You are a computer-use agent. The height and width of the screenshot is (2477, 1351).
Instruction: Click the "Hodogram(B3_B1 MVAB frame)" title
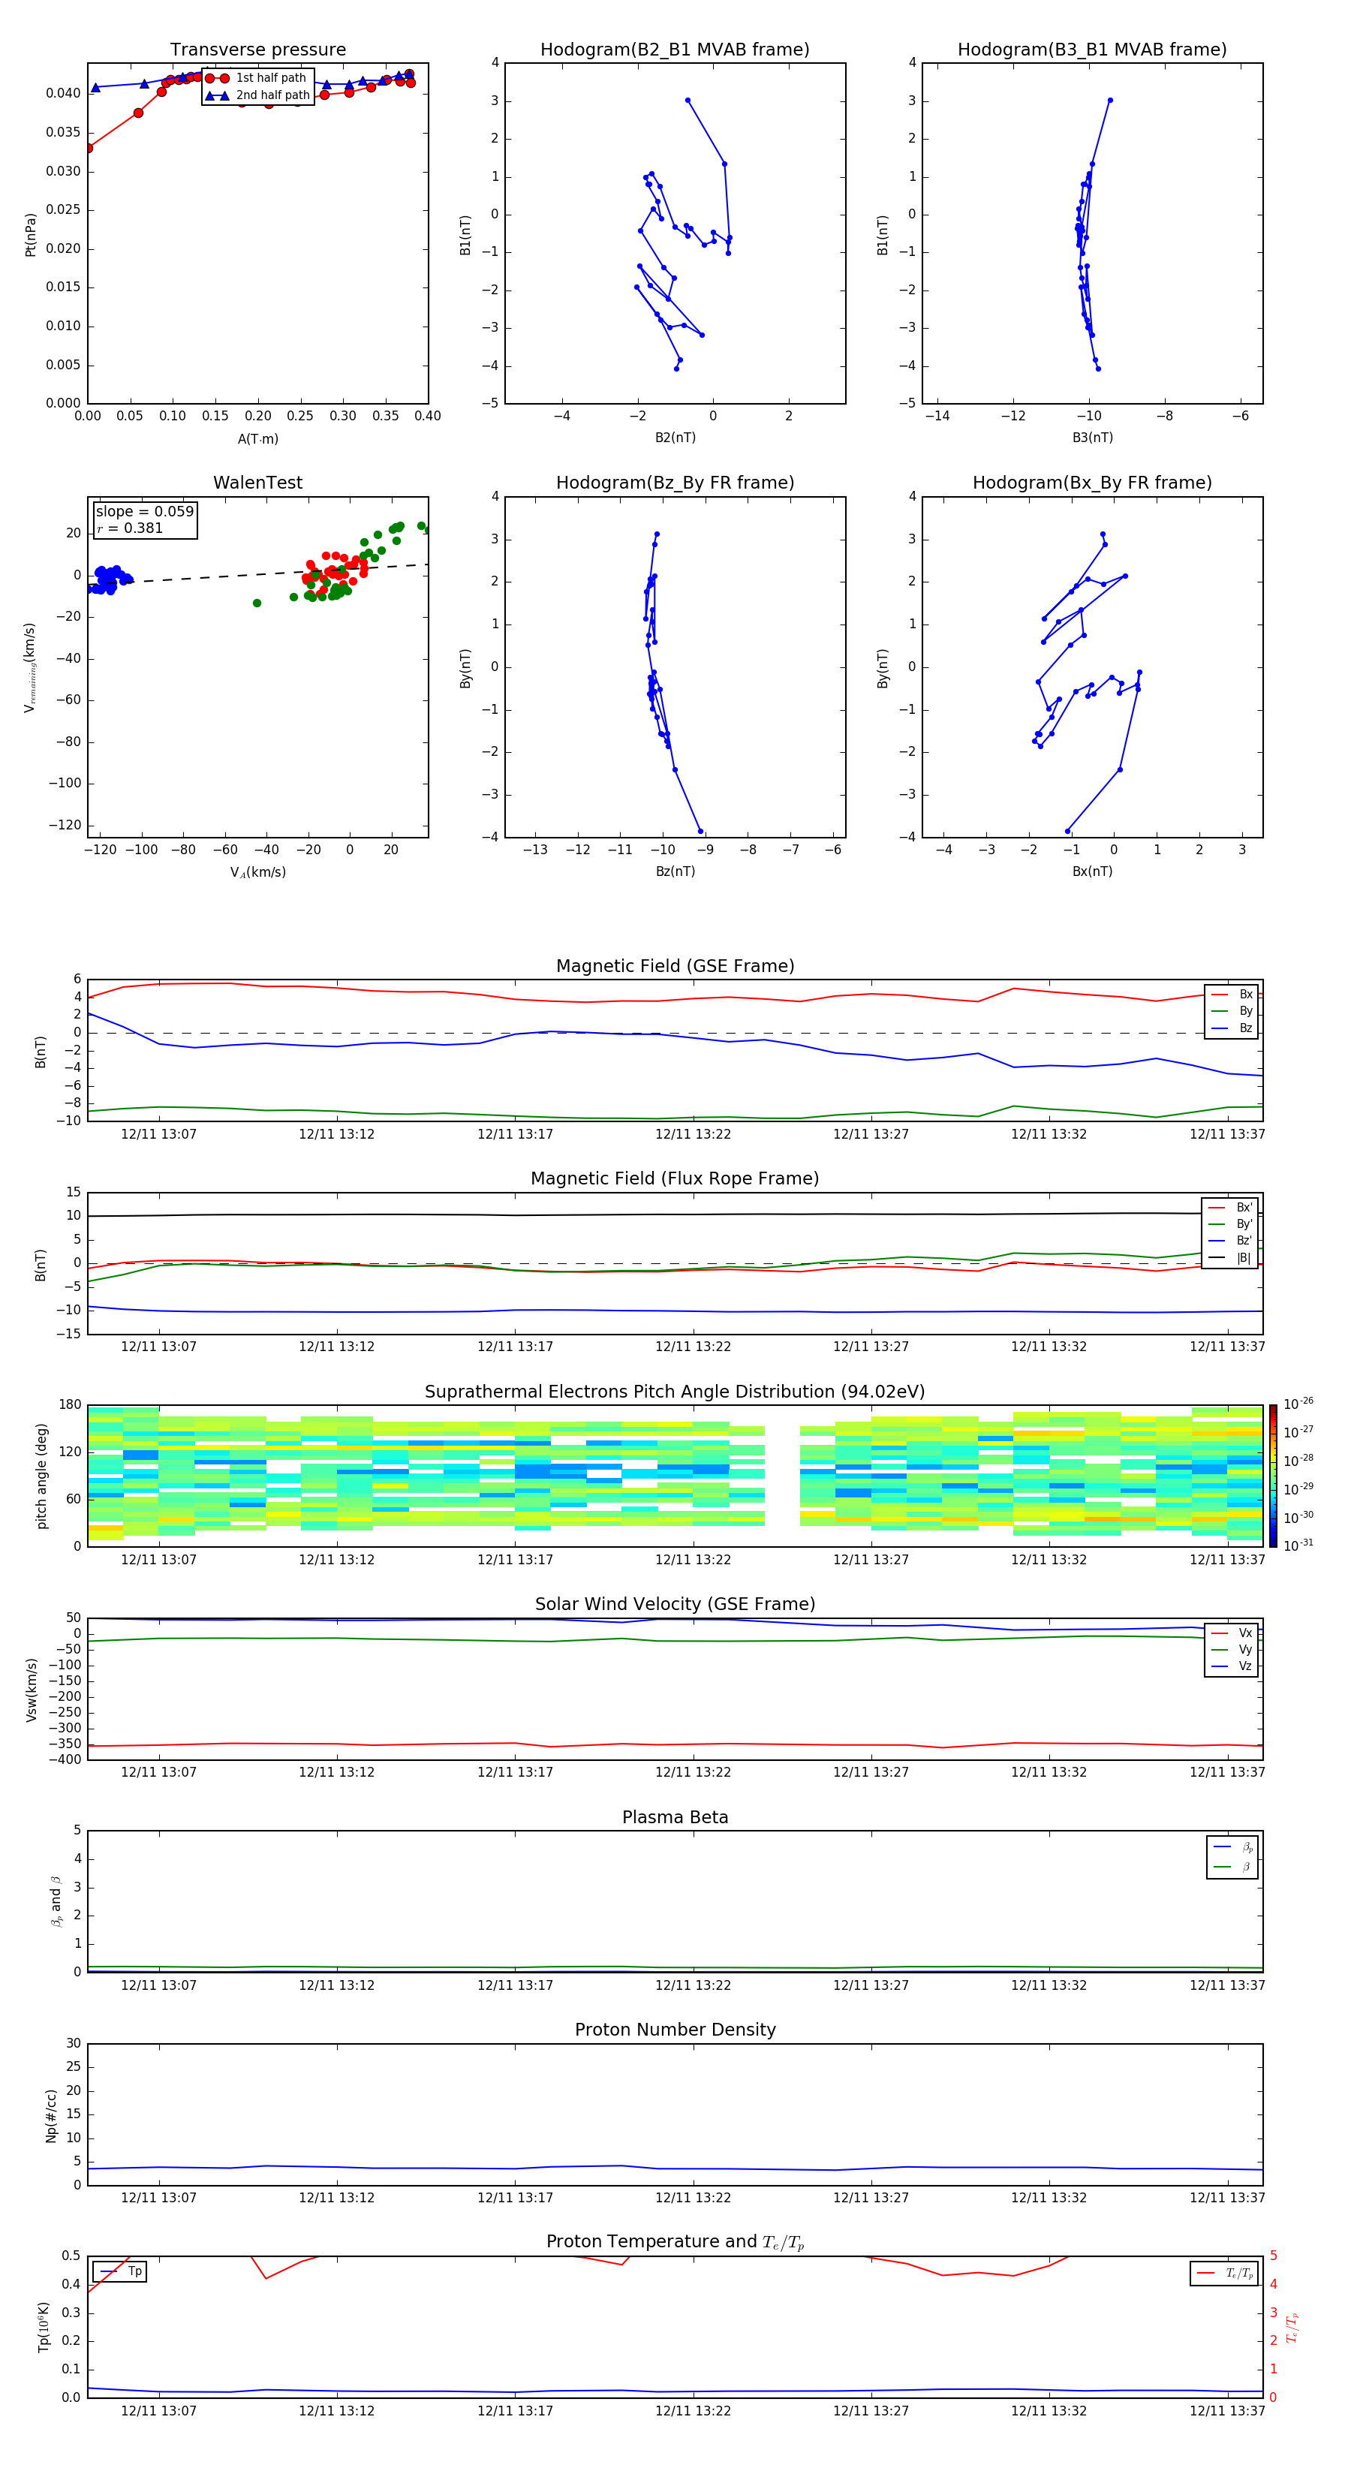click(x=1092, y=50)
